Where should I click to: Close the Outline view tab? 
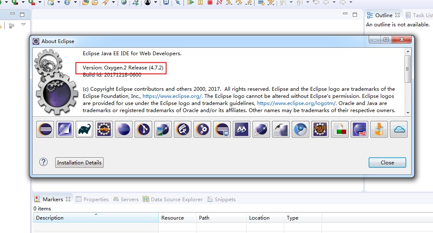tap(397, 15)
